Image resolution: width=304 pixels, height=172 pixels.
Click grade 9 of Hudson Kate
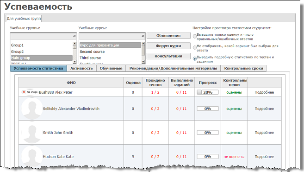coord(133,157)
